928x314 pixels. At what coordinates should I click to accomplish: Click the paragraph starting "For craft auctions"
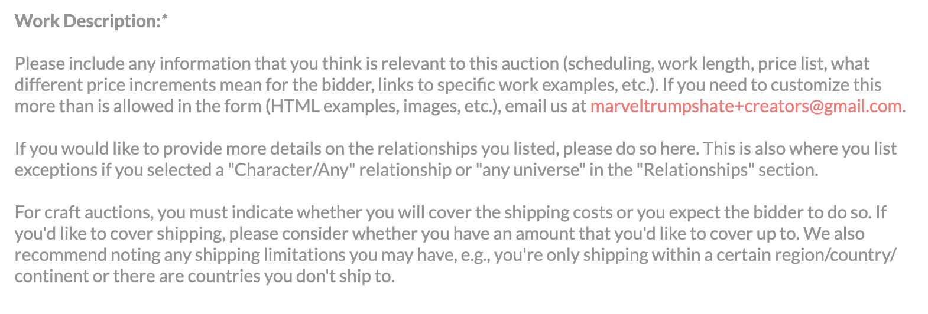tap(449, 244)
